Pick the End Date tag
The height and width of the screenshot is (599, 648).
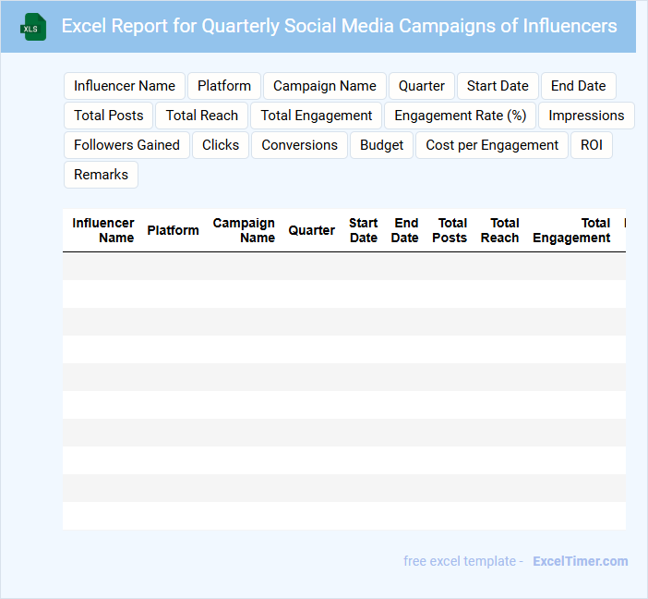click(578, 86)
